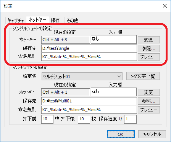Click 参照... next to D:¥test¥Single
The height and width of the screenshot is (142, 171).
pos(149,48)
